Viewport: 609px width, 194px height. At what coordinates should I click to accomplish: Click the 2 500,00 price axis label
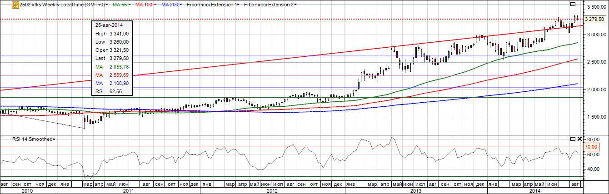click(x=598, y=62)
